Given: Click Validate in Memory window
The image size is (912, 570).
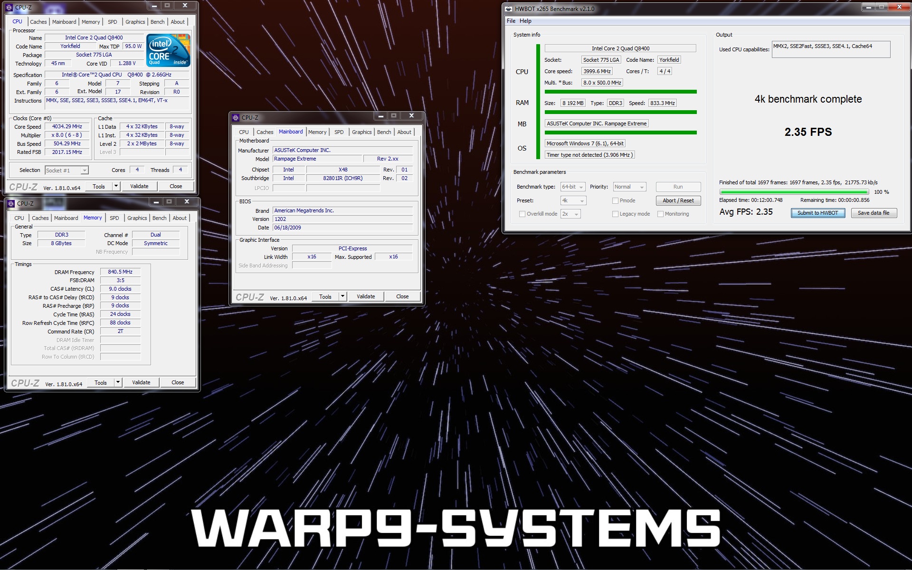Looking at the screenshot, I should [141, 382].
